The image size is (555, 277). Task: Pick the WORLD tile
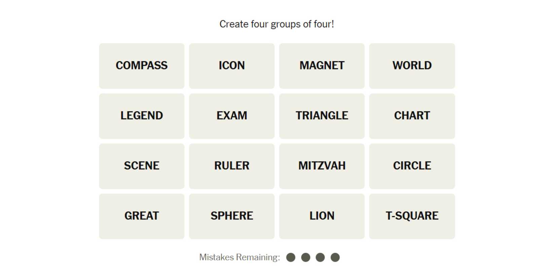tap(412, 66)
